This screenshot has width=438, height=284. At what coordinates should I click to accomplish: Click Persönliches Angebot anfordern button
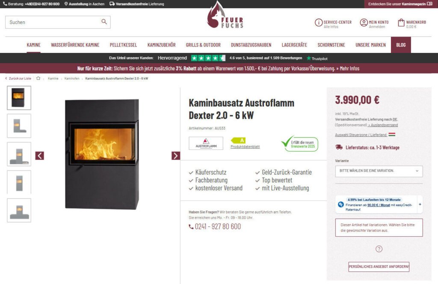tap(379, 266)
